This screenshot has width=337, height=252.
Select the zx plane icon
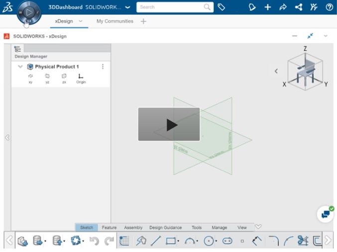coord(64,79)
